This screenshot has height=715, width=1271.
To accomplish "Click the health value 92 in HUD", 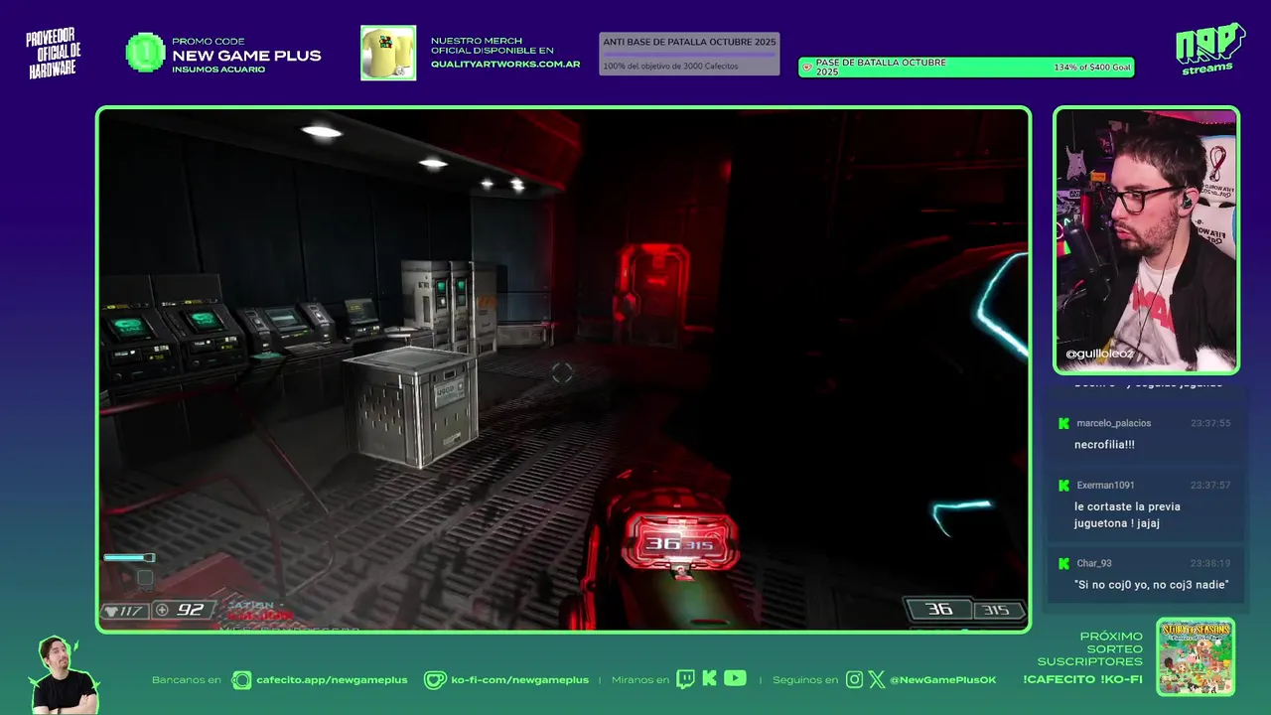I will [190, 610].
